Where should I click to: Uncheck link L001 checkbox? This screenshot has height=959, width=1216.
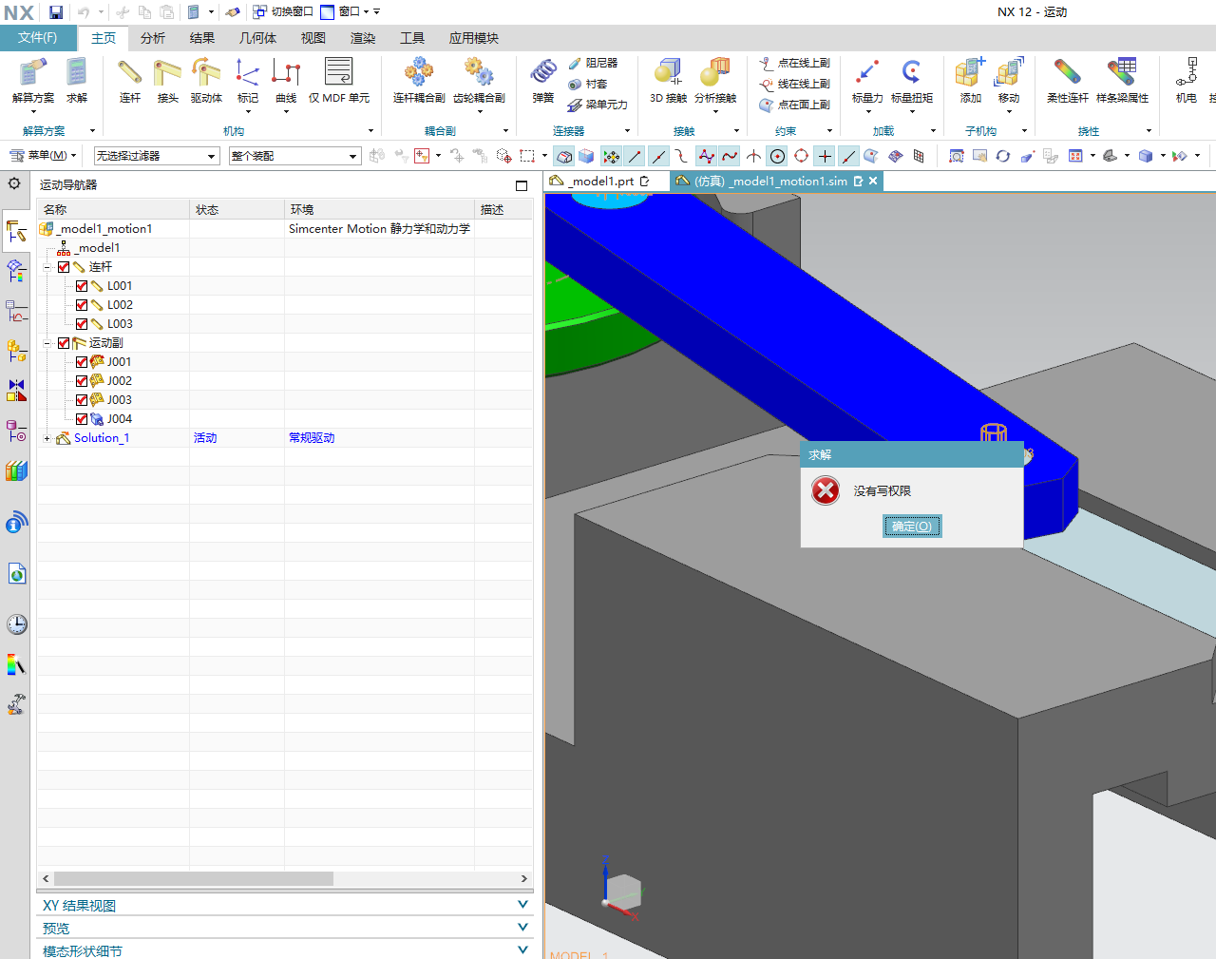pos(82,286)
